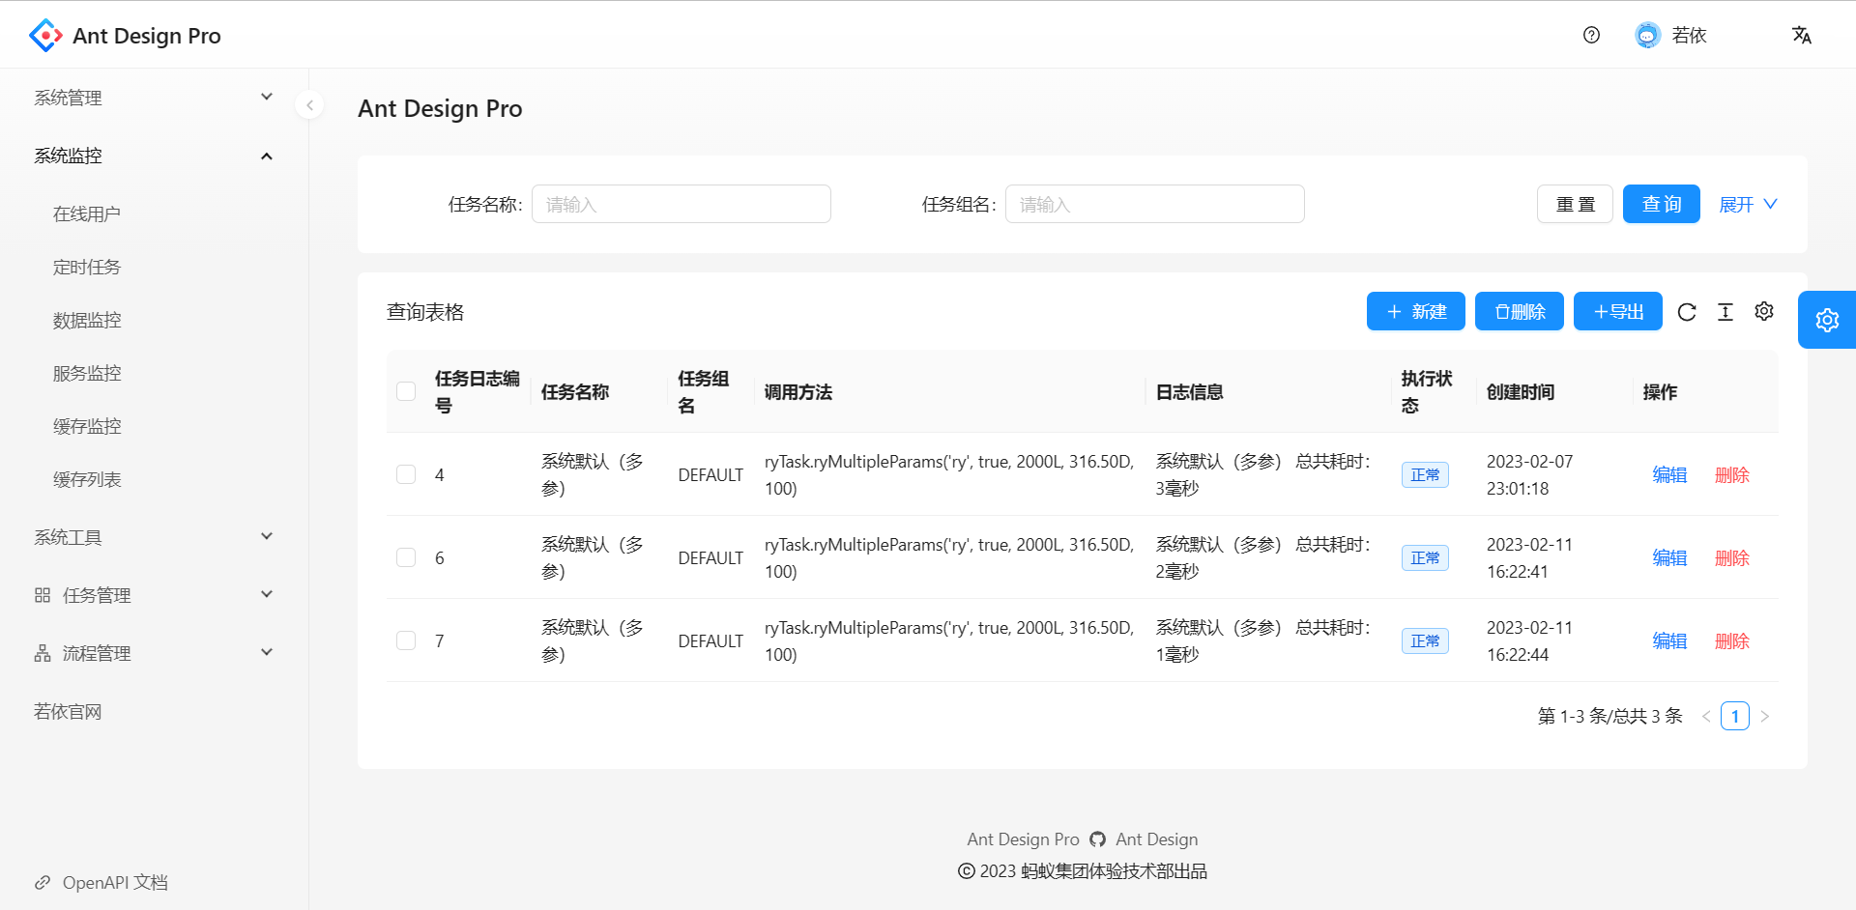Image resolution: width=1856 pixels, height=910 pixels.
Task: Check the checkbox for log row 7
Action: coord(406,640)
